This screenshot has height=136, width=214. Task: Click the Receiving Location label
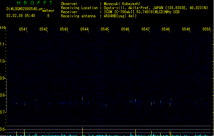coord(79,8)
